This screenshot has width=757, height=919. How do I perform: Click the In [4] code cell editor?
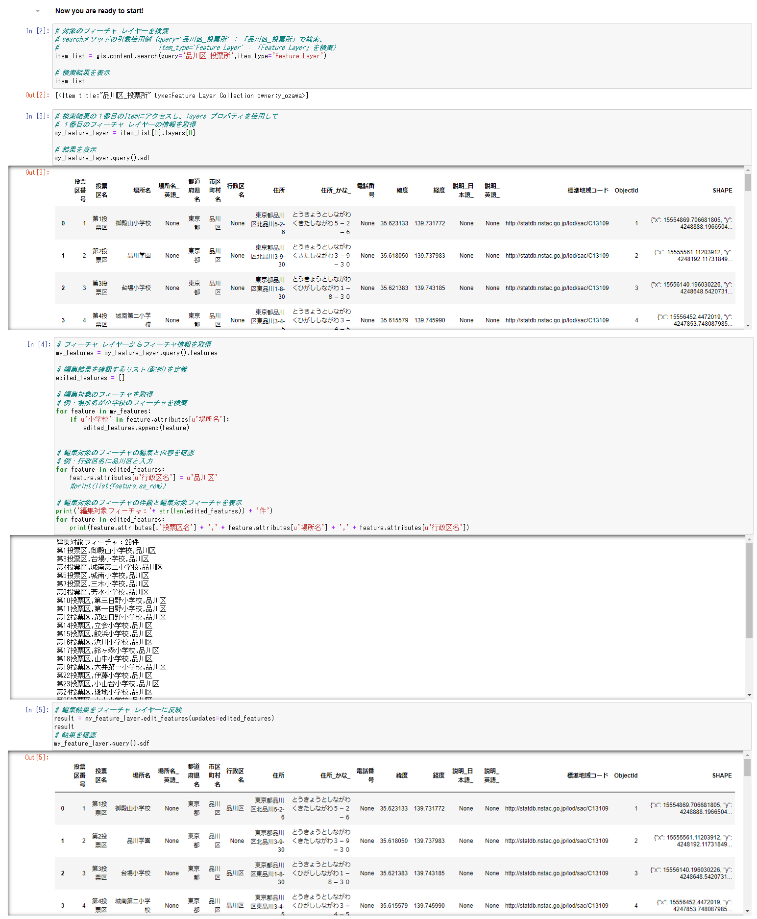[x=403, y=436]
